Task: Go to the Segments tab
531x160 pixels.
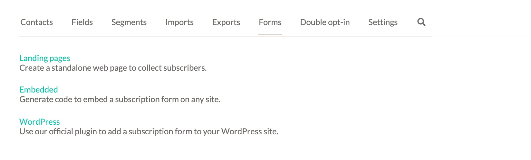Action: 129,22
